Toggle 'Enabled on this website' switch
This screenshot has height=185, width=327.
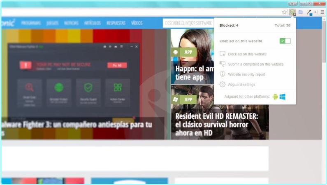(285, 41)
